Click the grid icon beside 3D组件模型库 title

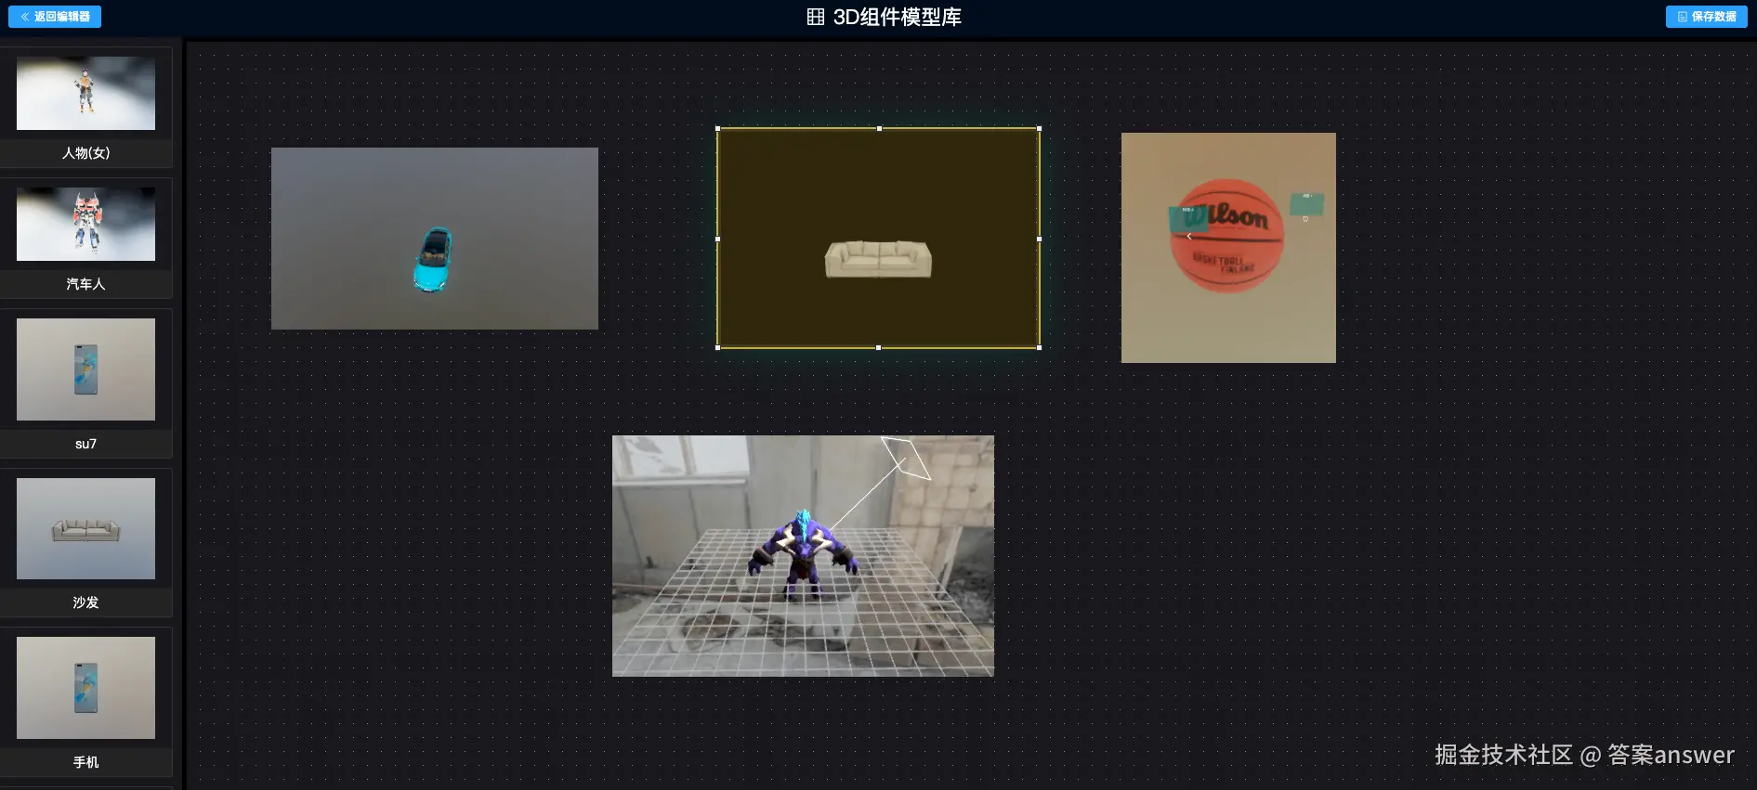point(815,17)
